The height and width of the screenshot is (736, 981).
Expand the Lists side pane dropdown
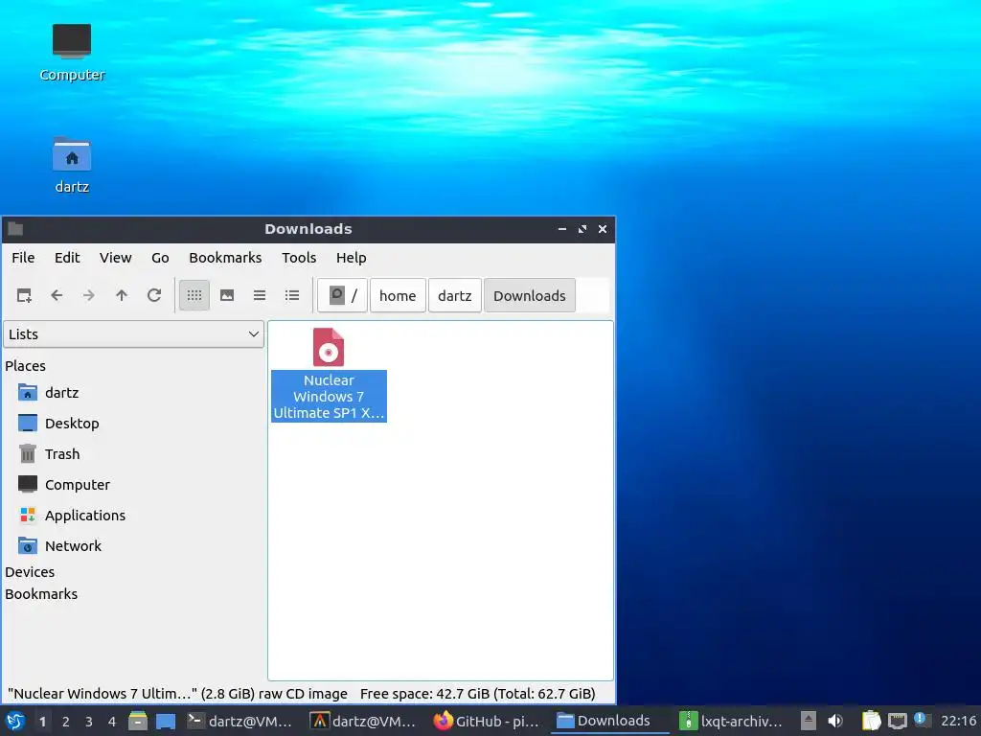pos(134,334)
